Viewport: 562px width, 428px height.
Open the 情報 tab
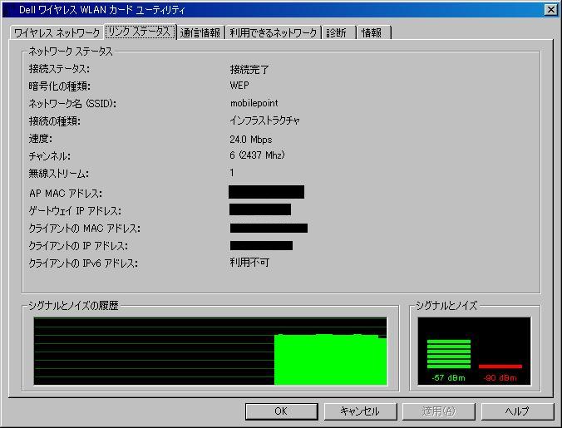click(x=372, y=33)
